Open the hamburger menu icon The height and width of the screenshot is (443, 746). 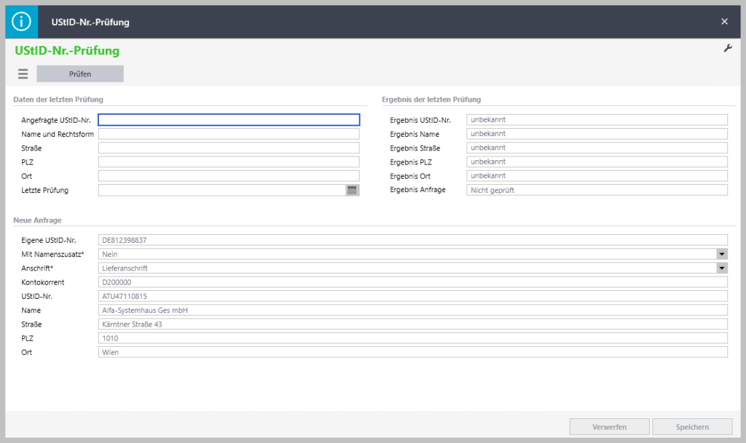pyautogui.click(x=23, y=73)
